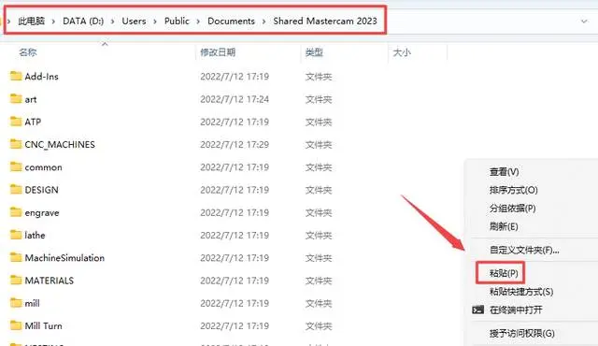Expand chevron before 此电脑 breadcrumb
The height and width of the screenshot is (346, 598).
(x=8, y=22)
